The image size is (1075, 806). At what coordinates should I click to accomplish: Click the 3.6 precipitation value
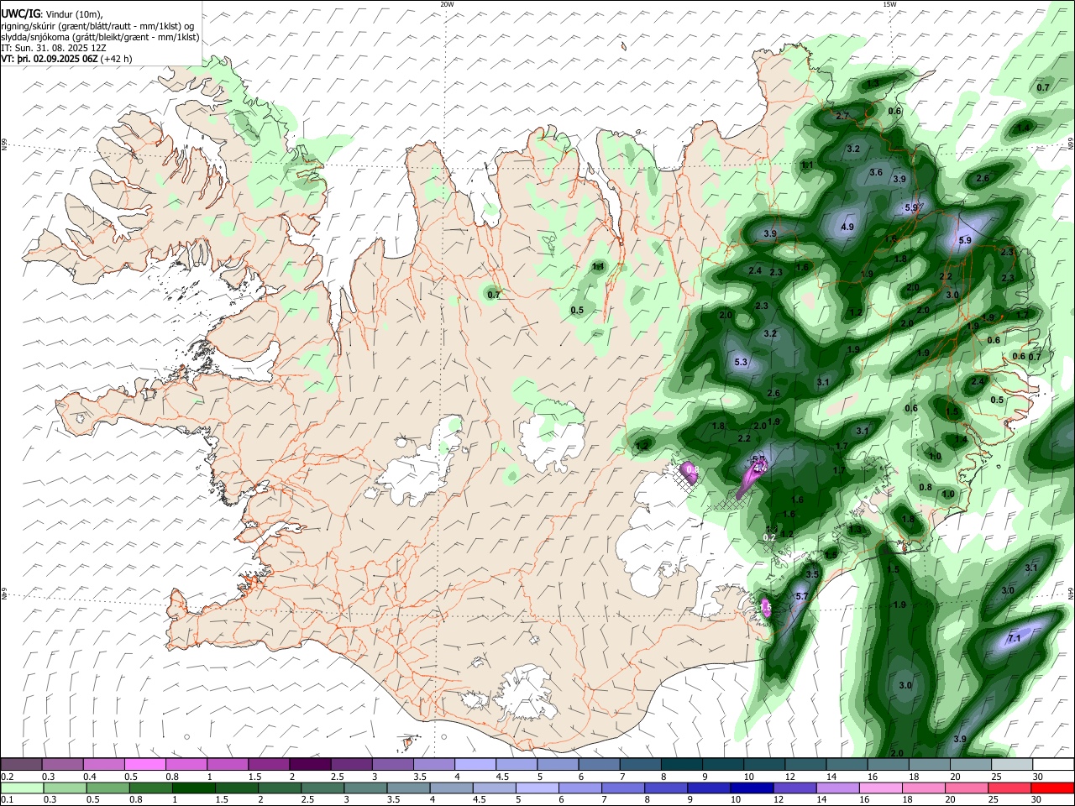(x=876, y=172)
